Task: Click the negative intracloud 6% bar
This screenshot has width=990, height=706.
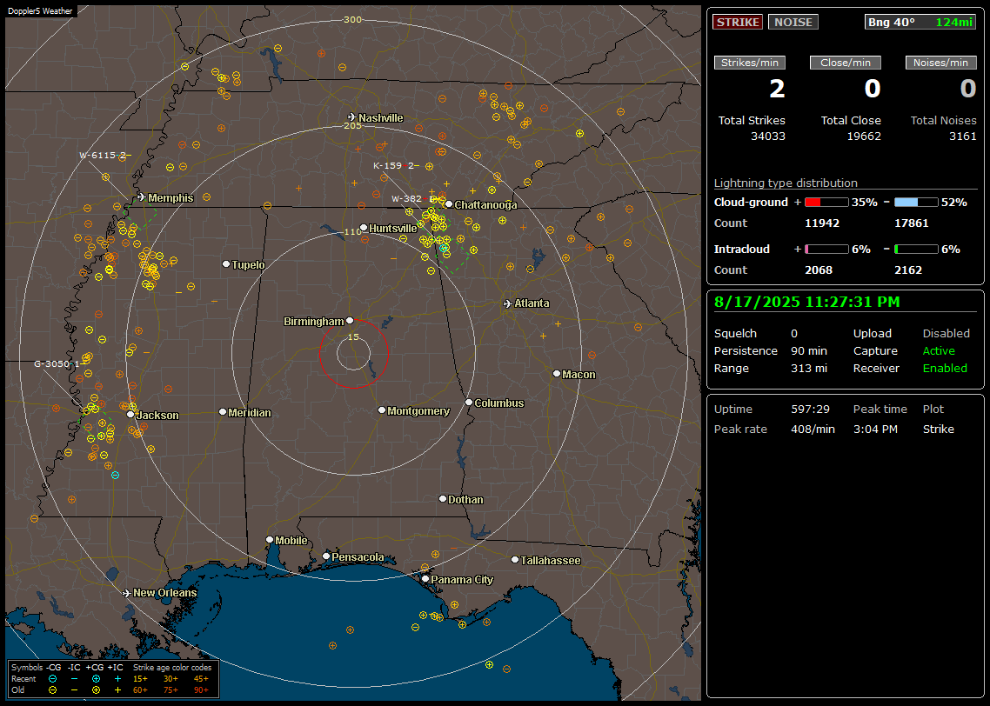Action: click(916, 250)
